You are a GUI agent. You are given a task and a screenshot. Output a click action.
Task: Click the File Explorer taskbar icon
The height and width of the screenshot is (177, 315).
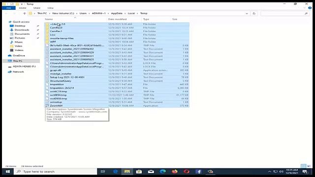tap(127, 172)
